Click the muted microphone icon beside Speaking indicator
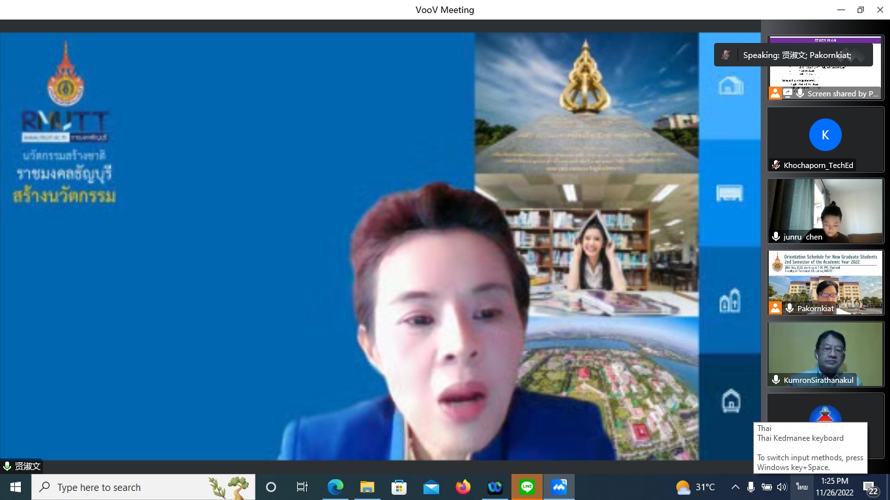 click(726, 55)
